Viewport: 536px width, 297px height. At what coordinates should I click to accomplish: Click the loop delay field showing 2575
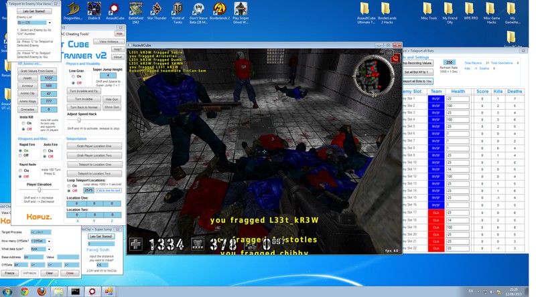point(88,191)
